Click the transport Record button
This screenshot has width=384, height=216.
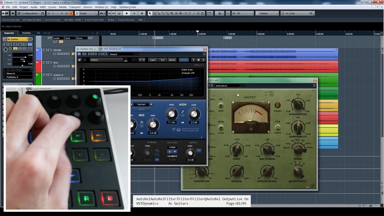click(x=142, y=13)
